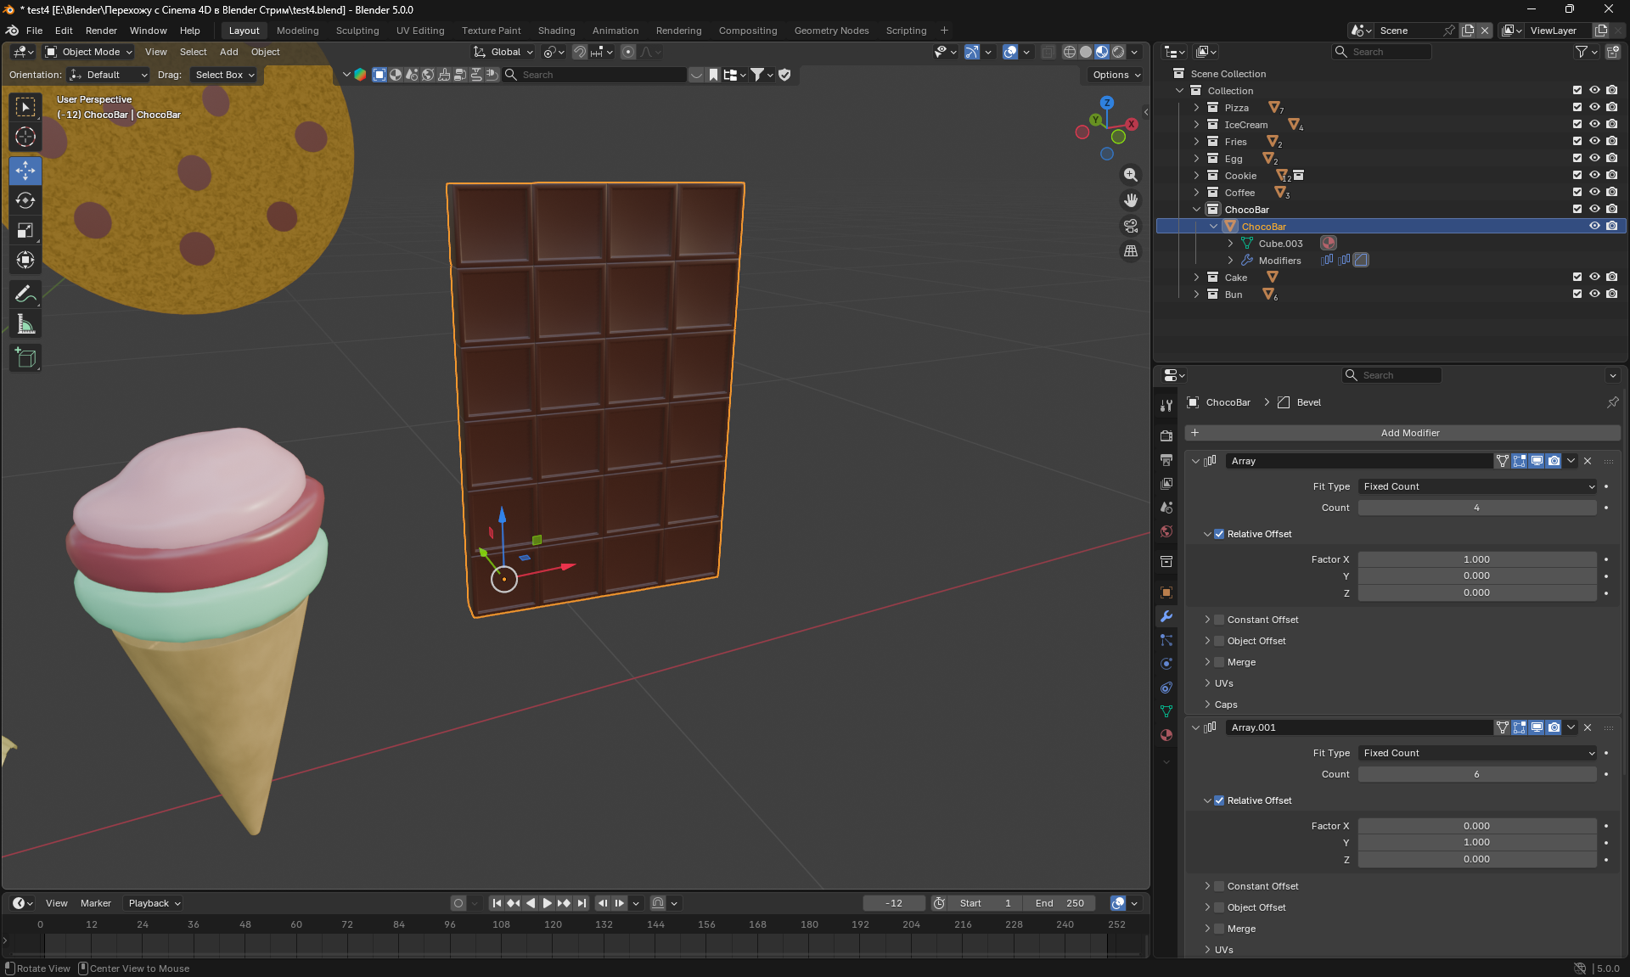Open the Material properties tab

pyautogui.click(x=1166, y=735)
